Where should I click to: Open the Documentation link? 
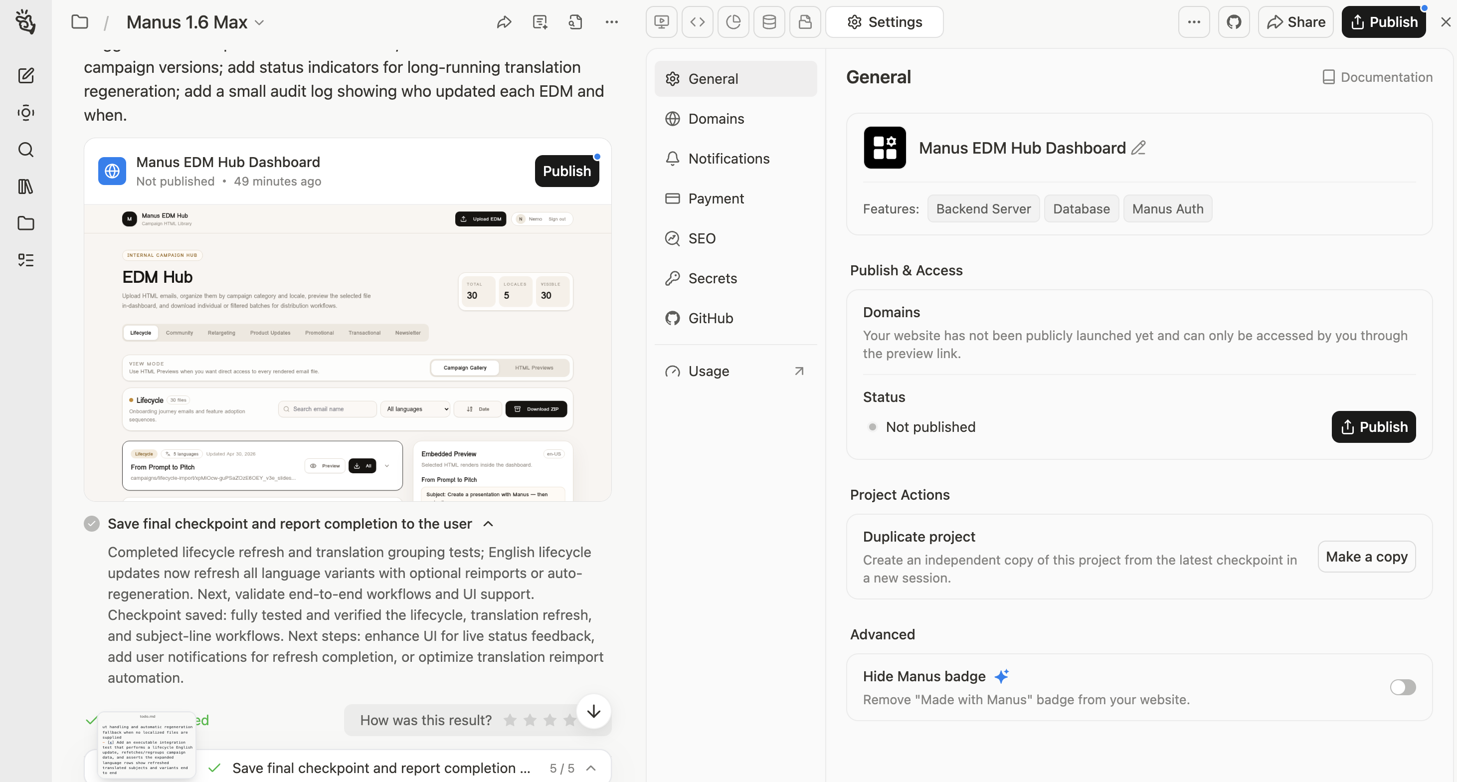point(1377,77)
